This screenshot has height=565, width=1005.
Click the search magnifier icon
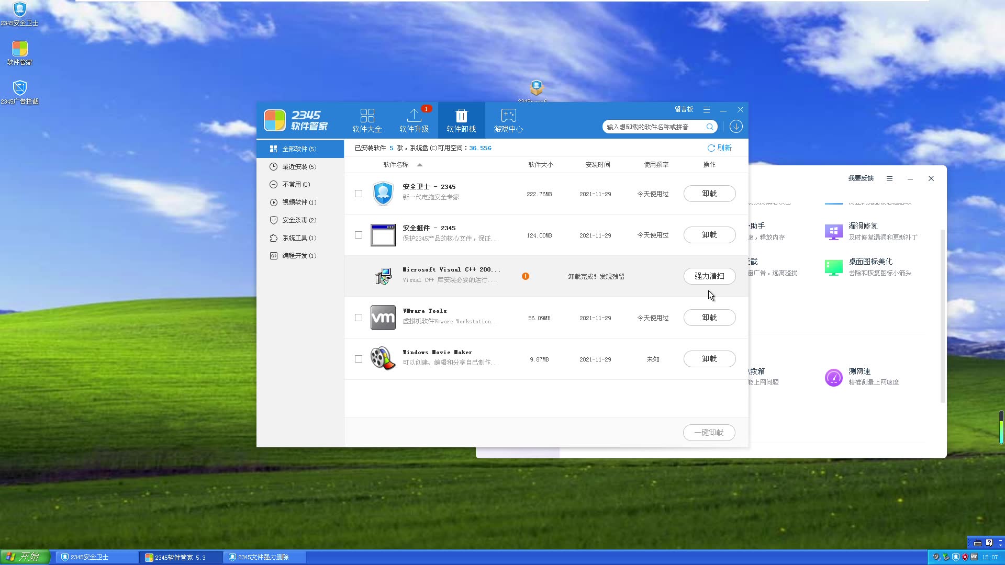pyautogui.click(x=710, y=127)
